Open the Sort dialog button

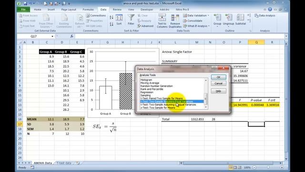click(119, 20)
